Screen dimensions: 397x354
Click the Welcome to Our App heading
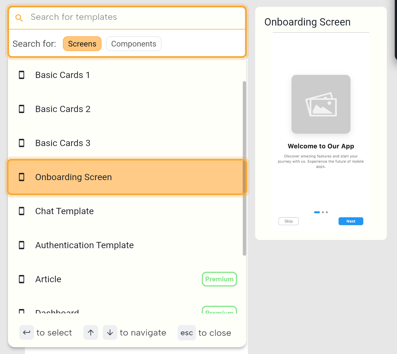point(321,146)
